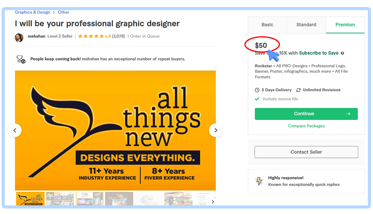Click the Contact Seller button
The width and height of the screenshot is (373, 214).
tap(306, 152)
